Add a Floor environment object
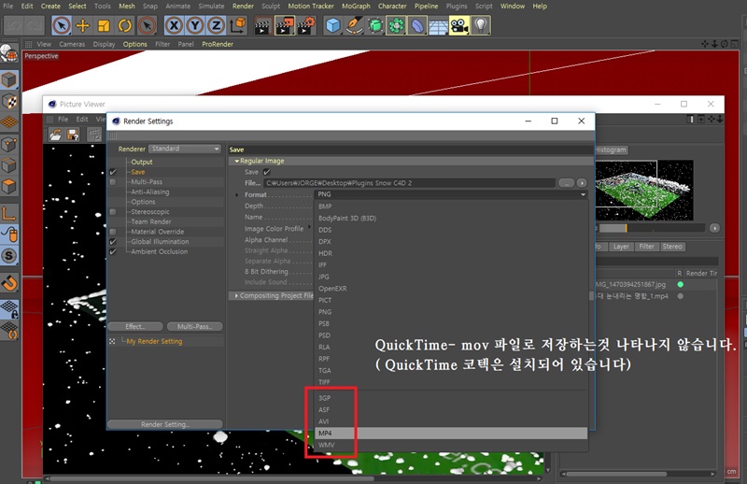Screen dimensions: 747x484 pos(438,25)
